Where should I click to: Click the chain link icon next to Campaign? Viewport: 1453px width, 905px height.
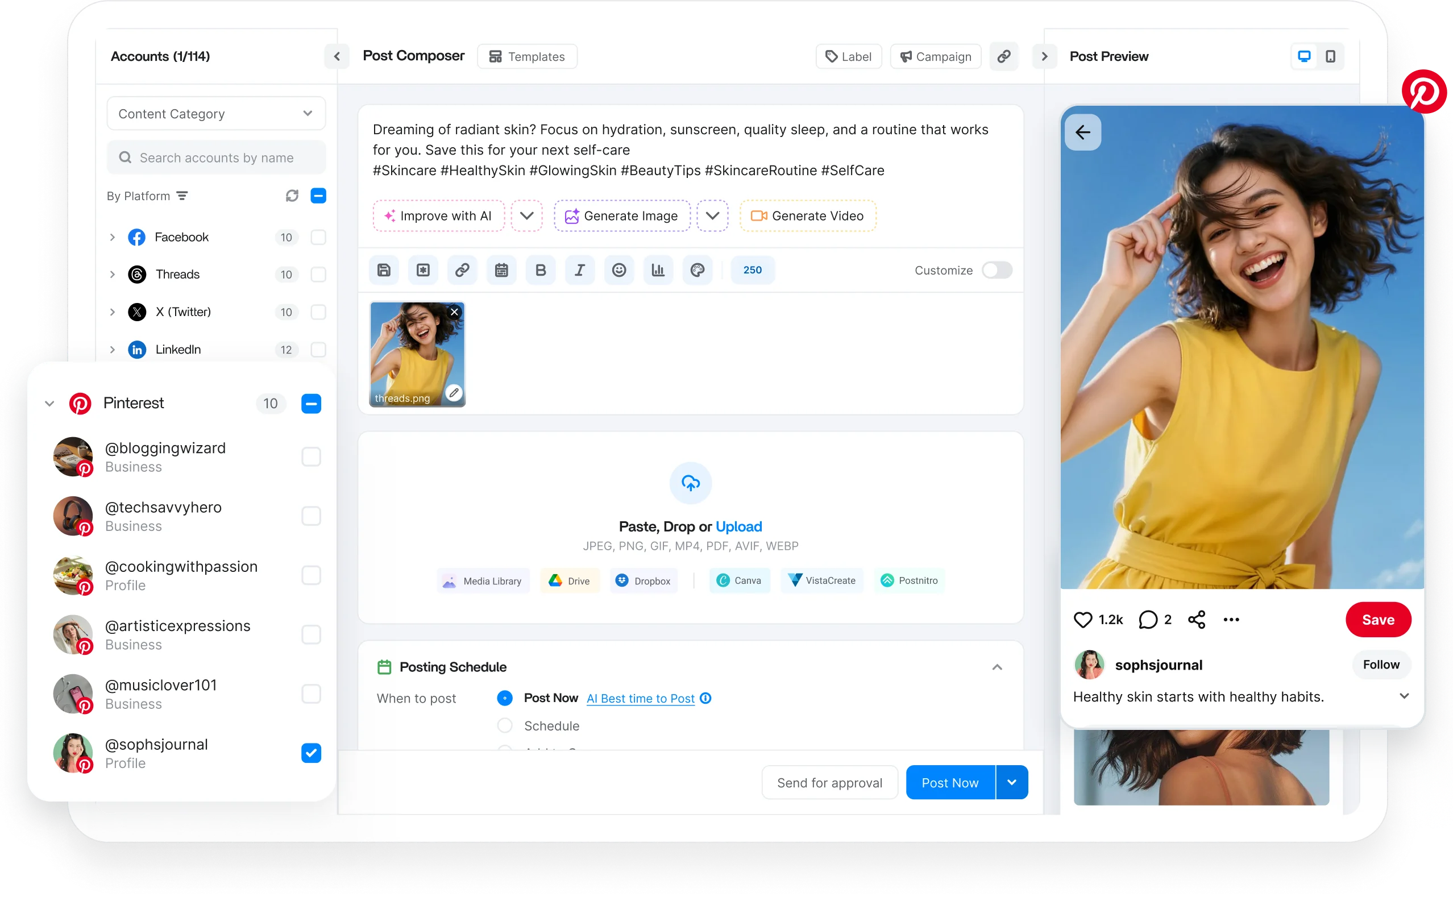click(1004, 56)
